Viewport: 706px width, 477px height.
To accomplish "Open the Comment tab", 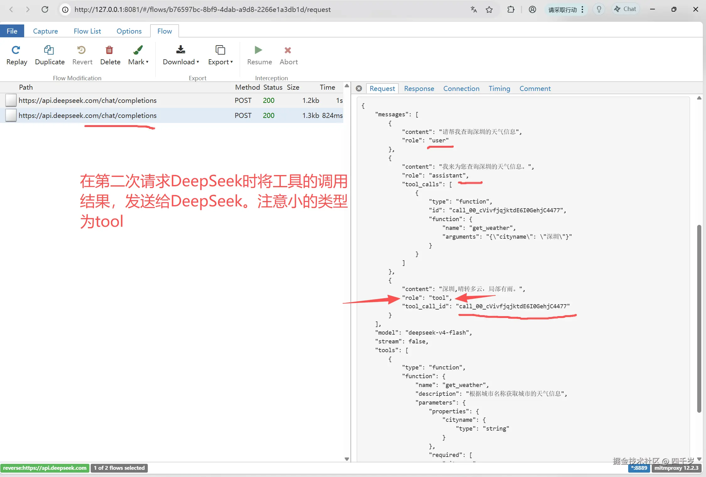I will [x=535, y=89].
